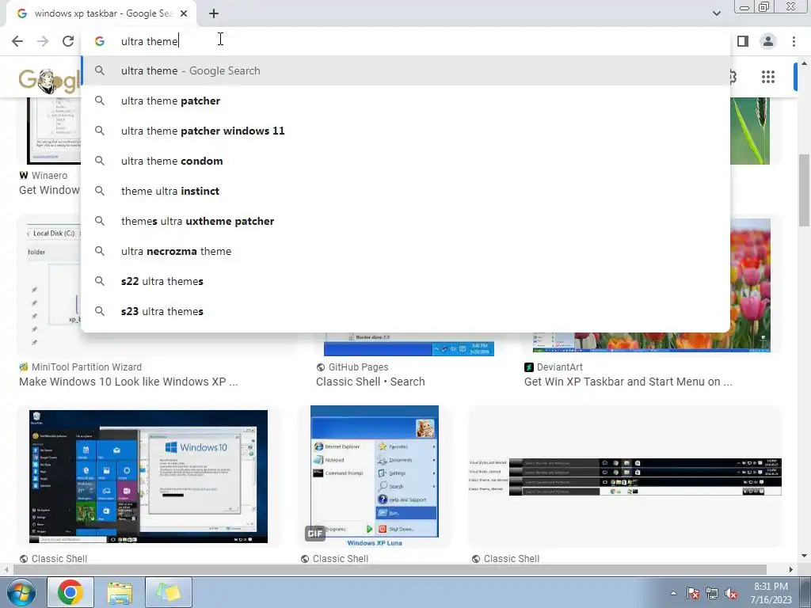Select 'ultra necrozma theme' suggestion

click(405, 251)
